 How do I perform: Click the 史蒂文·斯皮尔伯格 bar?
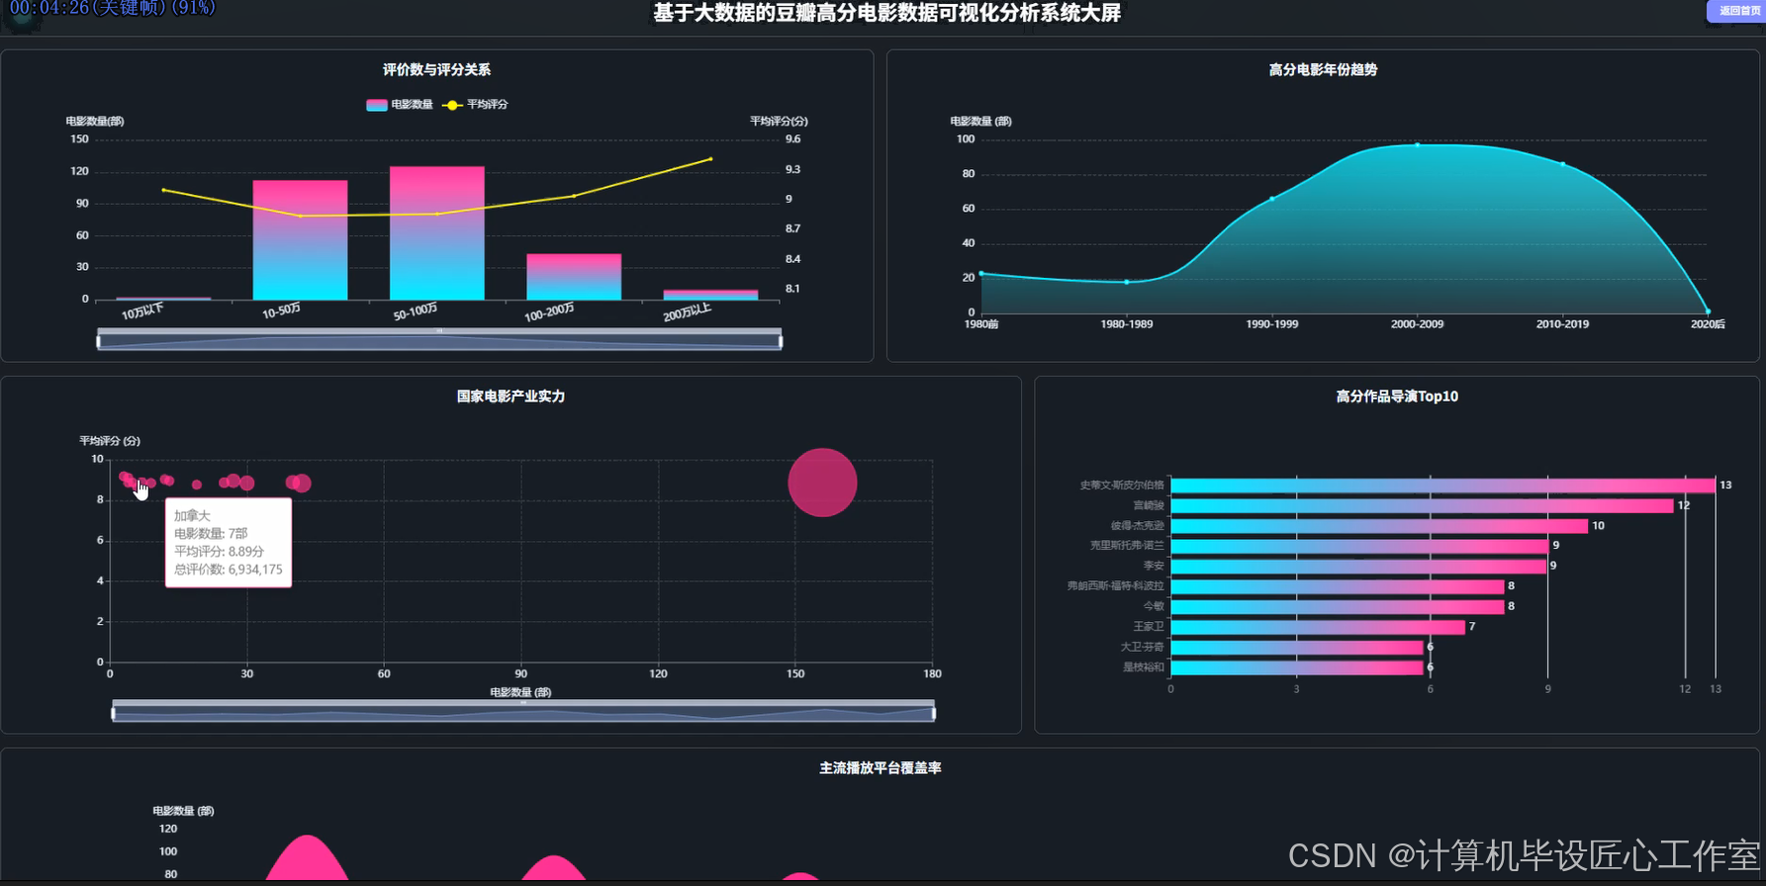tap(1442, 486)
